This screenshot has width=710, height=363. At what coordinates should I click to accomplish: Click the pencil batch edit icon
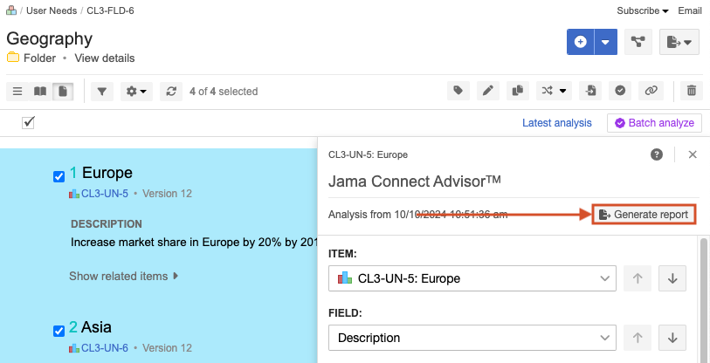(487, 91)
